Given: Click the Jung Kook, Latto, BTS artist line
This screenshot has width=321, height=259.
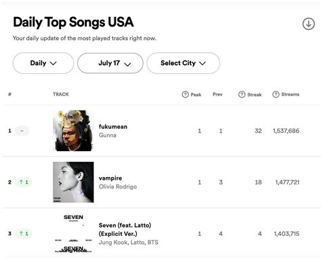Looking at the screenshot, I should [x=129, y=242].
